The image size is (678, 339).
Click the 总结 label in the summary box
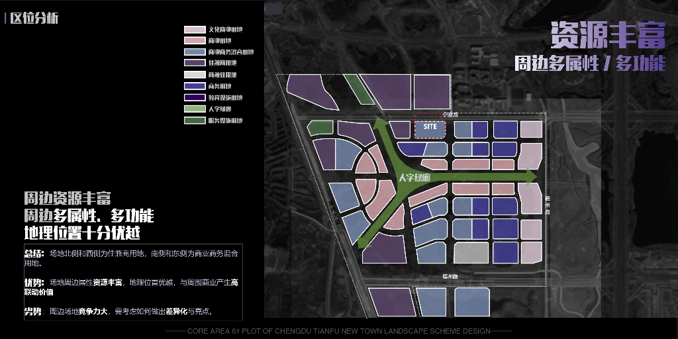pyautogui.click(x=34, y=253)
